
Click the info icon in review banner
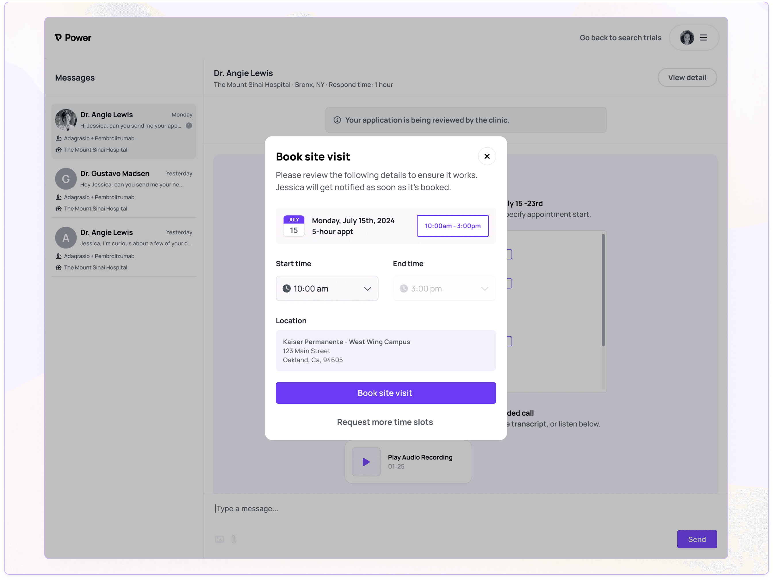pyautogui.click(x=337, y=120)
